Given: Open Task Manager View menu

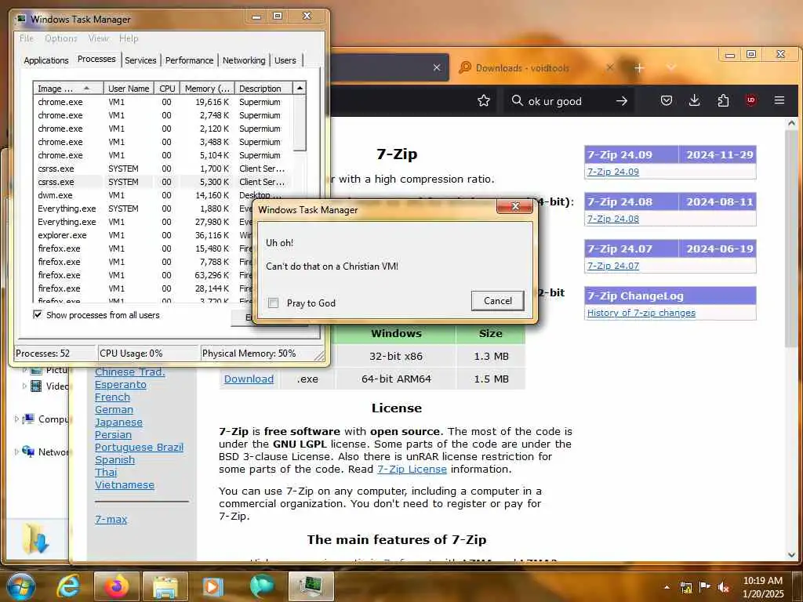Looking at the screenshot, I should click(x=98, y=38).
